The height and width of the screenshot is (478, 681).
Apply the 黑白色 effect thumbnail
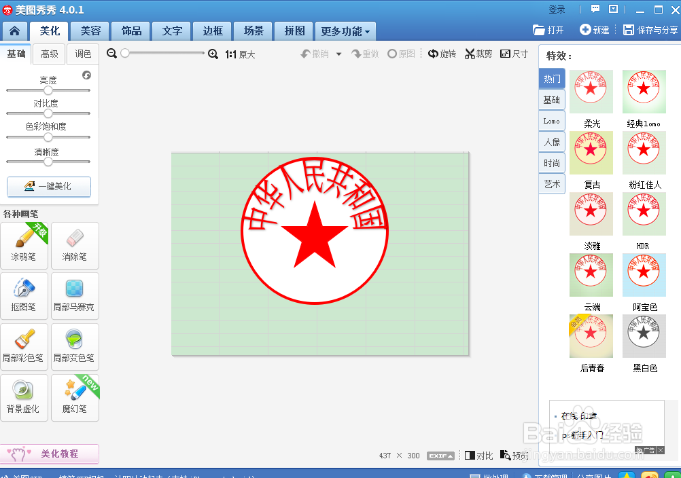(644, 336)
